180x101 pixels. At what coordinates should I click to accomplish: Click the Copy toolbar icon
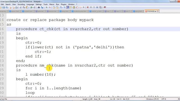coord(24,7)
